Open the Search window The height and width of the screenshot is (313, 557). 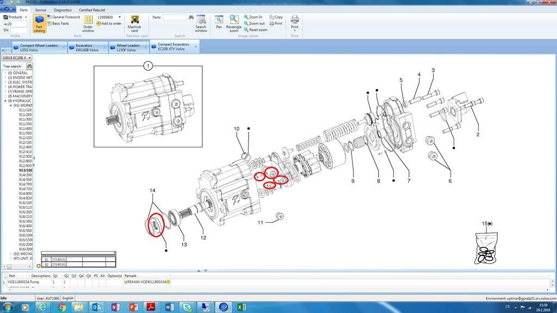coord(201,24)
